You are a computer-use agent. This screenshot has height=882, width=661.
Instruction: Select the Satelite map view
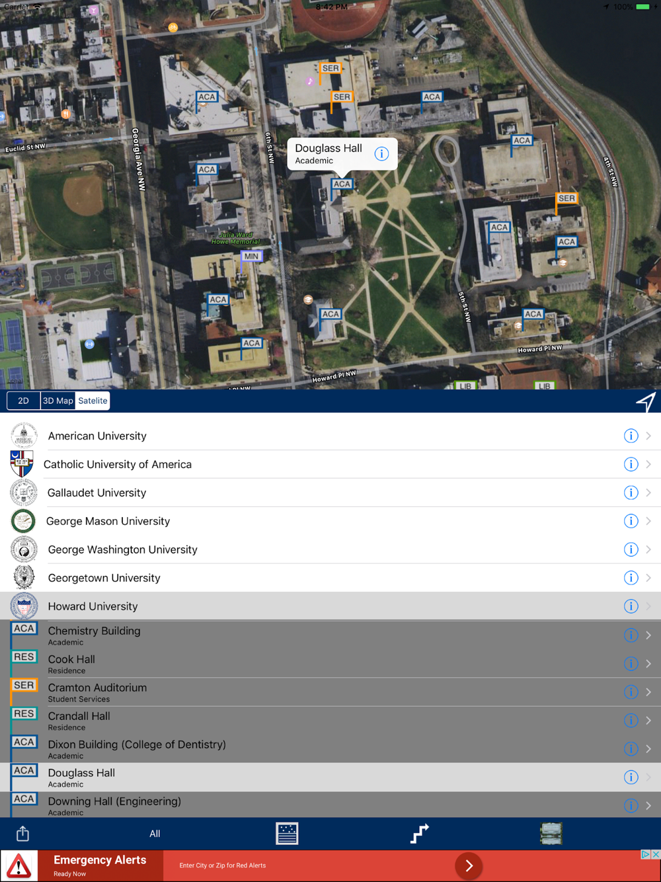click(x=93, y=401)
